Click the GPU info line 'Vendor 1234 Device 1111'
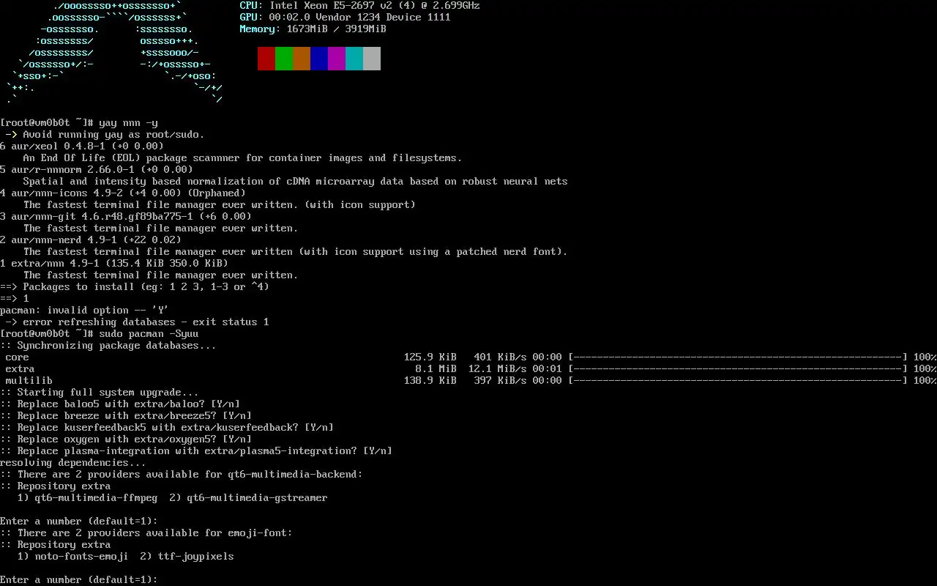 tap(346, 18)
